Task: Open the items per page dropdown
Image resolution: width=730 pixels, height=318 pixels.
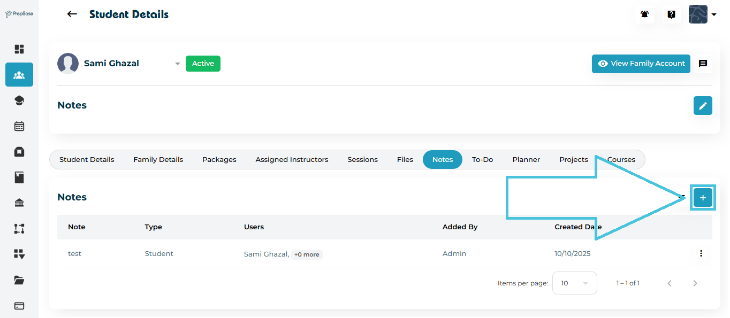Action: [x=574, y=283]
